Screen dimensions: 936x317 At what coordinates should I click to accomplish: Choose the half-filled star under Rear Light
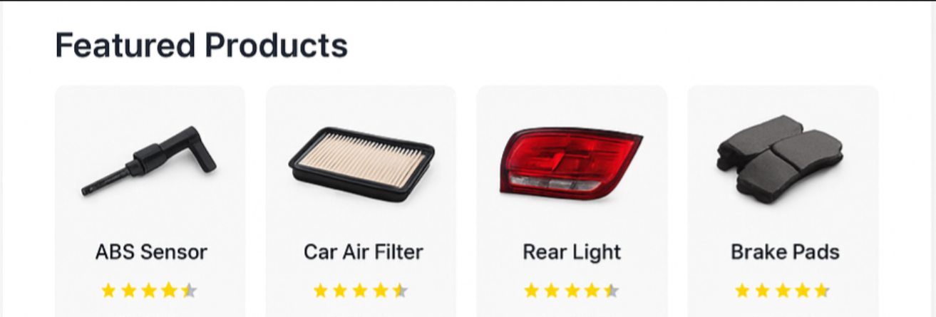point(612,291)
